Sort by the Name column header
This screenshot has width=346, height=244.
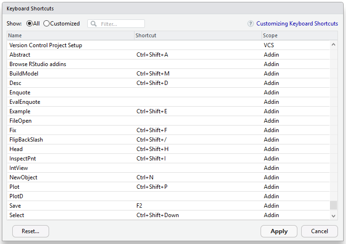click(71, 35)
